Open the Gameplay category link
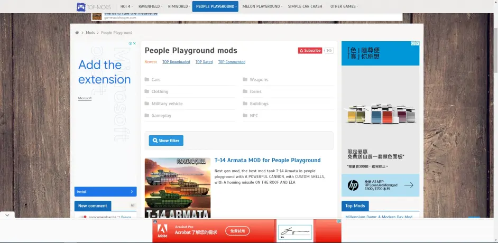 pyautogui.click(x=161, y=116)
